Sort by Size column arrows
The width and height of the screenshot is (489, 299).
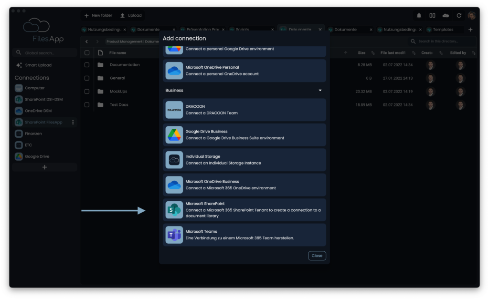(x=373, y=53)
